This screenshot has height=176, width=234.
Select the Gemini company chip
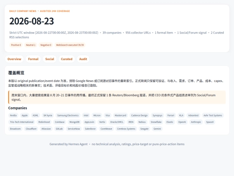(x=157, y=129)
